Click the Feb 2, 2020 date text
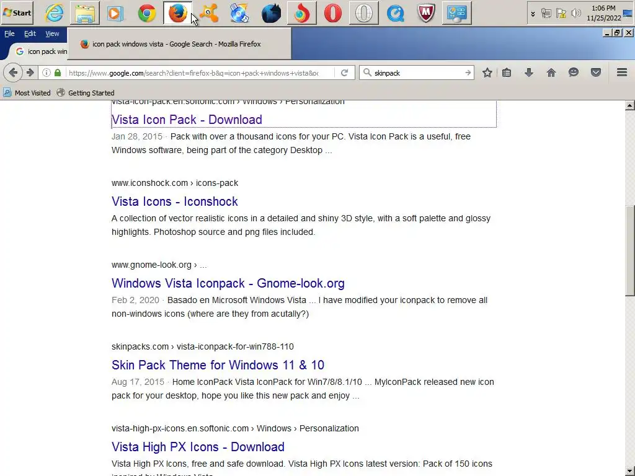 pos(135,300)
